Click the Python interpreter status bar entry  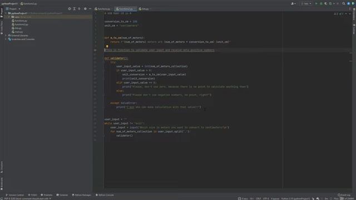pos(295,199)
